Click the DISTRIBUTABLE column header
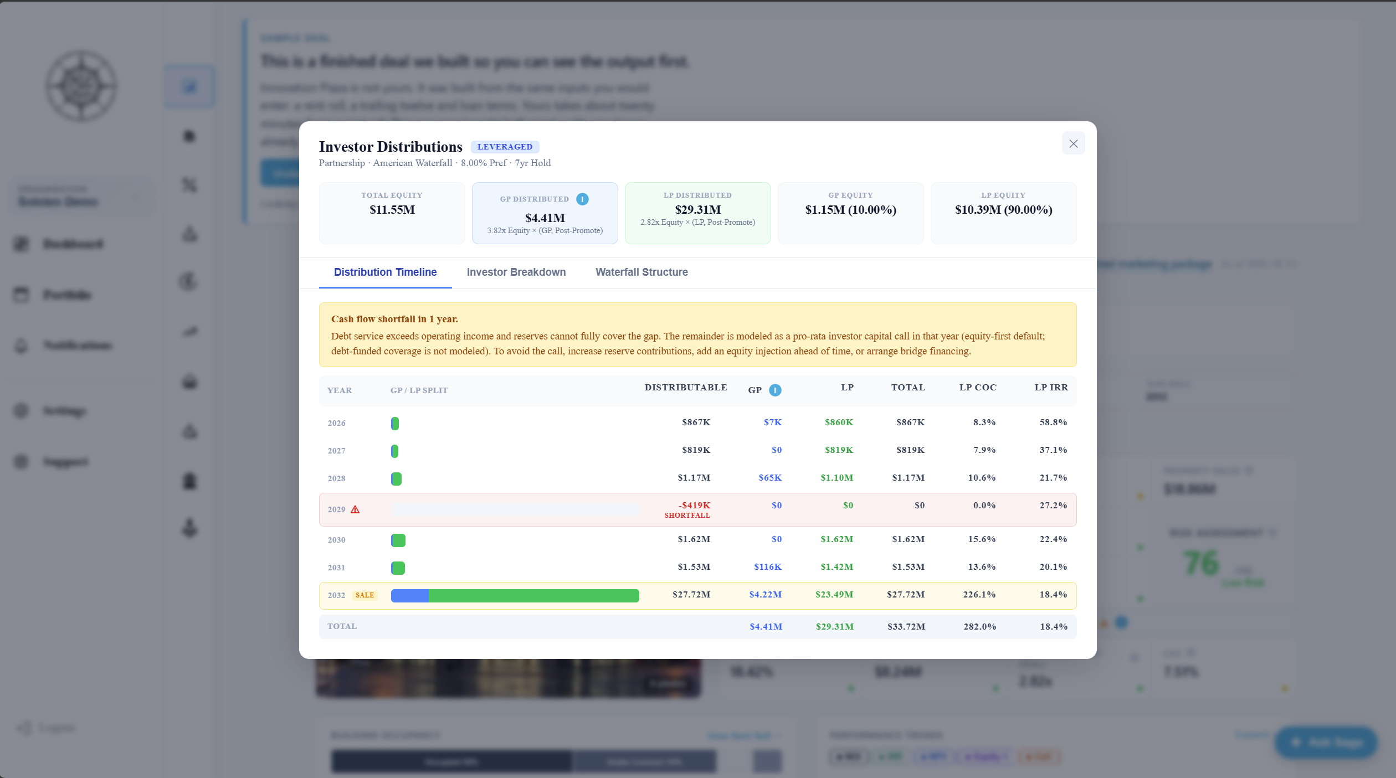Image resolution: width=1396 pixels, height=778 pixels. (x=686, y=388)
